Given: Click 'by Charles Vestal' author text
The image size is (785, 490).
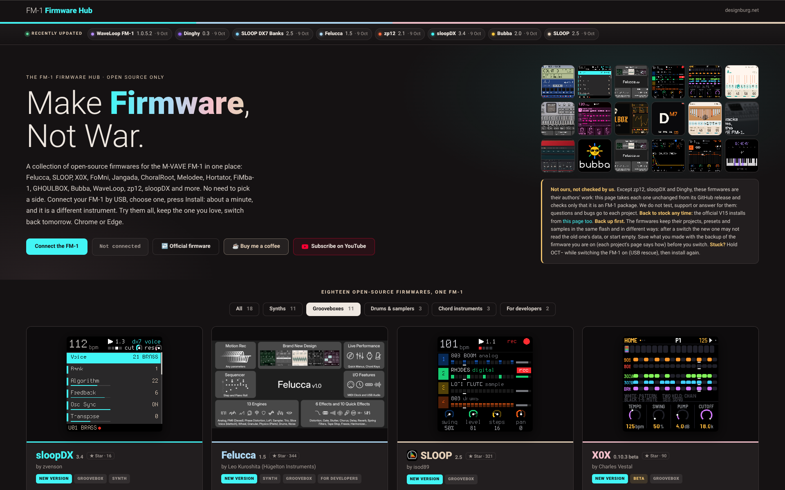Looking at the screenshot, I should coord(612,467).
